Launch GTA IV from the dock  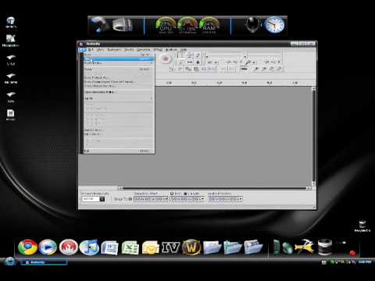170,247
